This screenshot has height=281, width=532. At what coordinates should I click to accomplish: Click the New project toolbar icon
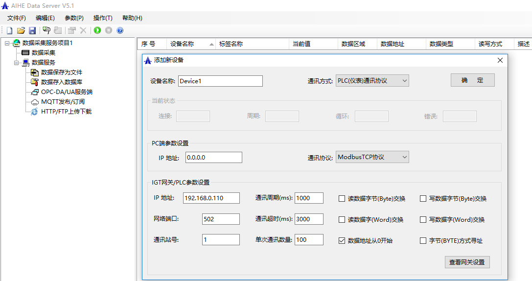9,30
